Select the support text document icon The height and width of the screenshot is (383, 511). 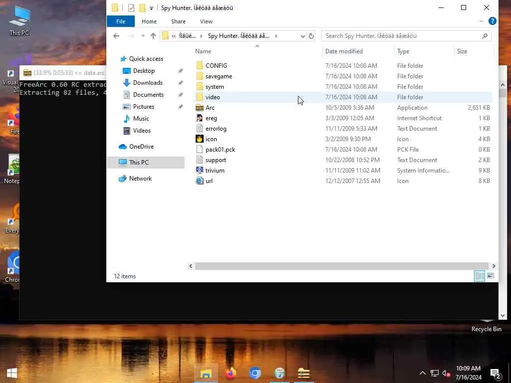pyautogui.click(x=200, y=160)
